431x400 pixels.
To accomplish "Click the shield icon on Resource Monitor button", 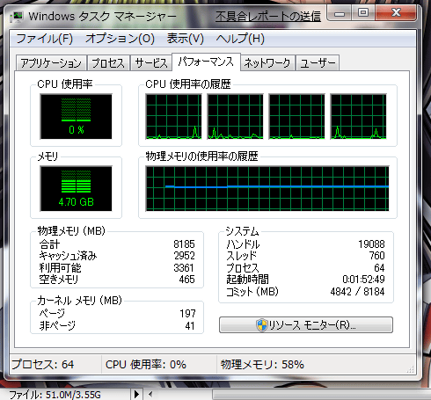I will [x=261, y=325].
